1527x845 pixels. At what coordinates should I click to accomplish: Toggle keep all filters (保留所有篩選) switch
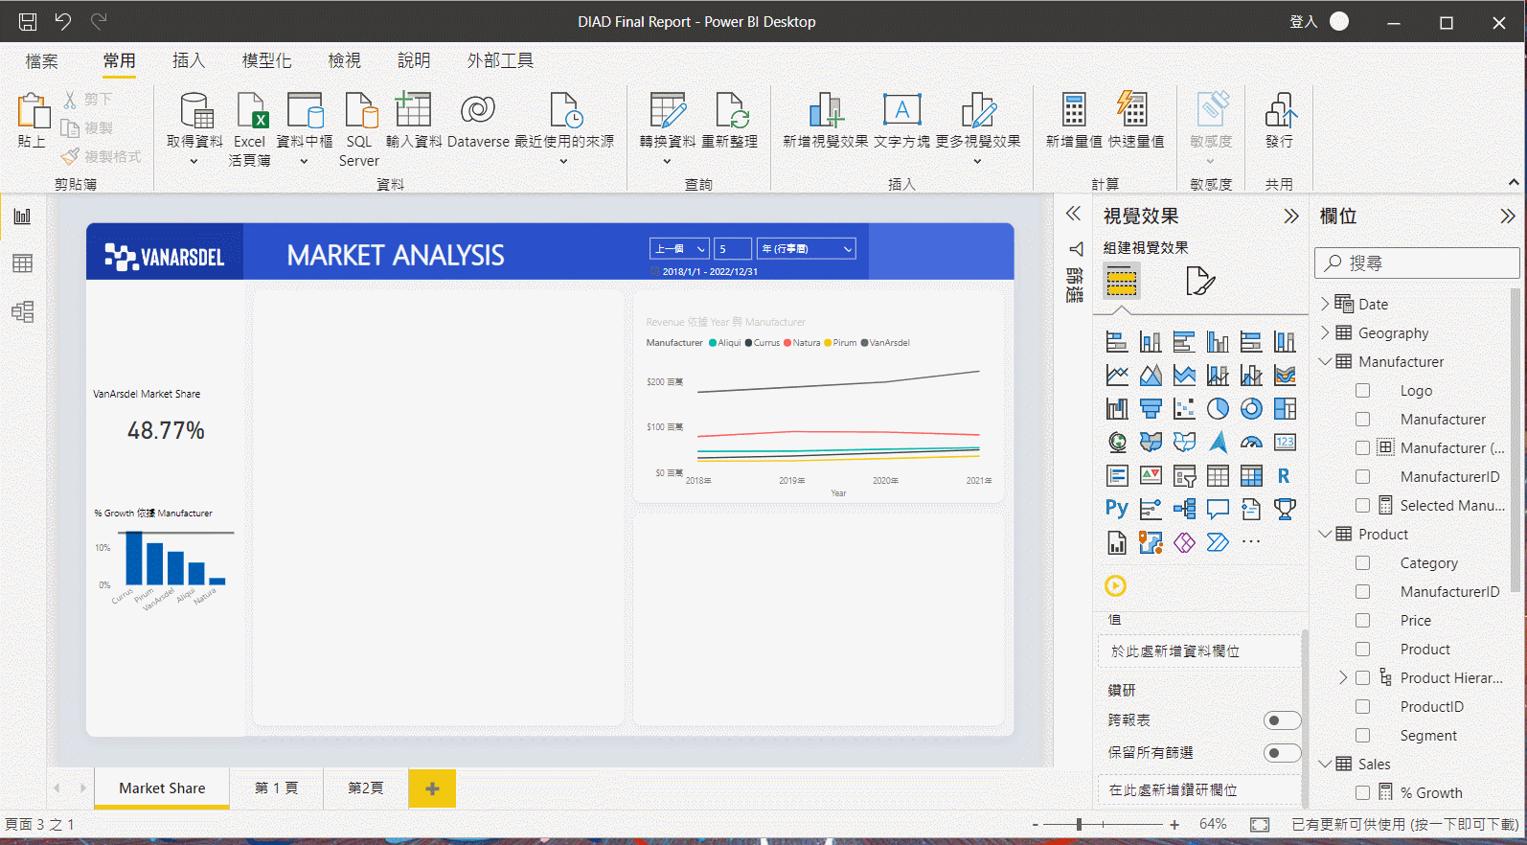(1282, 753)
